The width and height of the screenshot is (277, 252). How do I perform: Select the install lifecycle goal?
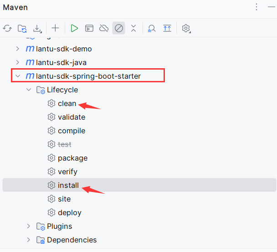[x=139, y=185]
